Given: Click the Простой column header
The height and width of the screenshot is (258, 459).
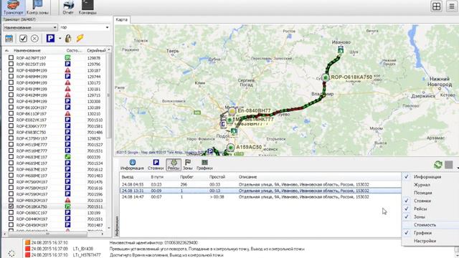Looking at the screenshot, I should 217,177.
